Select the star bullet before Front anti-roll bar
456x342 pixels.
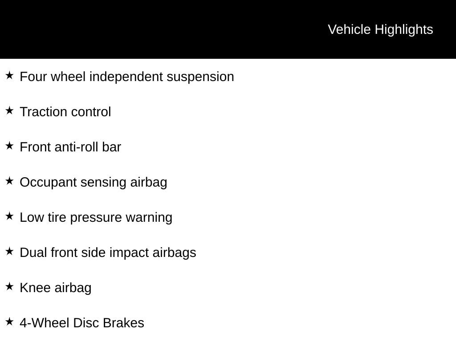coord(9,146)
